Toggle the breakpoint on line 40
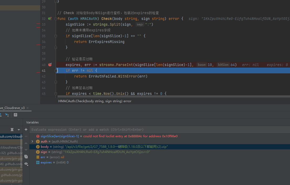 [50, 64]
